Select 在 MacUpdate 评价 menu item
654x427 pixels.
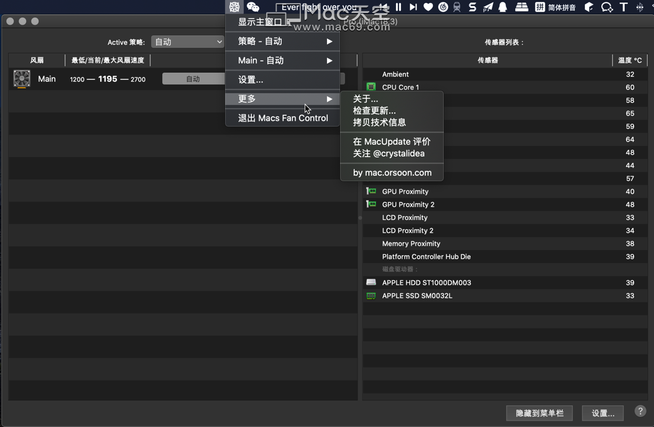(x=392, y=142)
